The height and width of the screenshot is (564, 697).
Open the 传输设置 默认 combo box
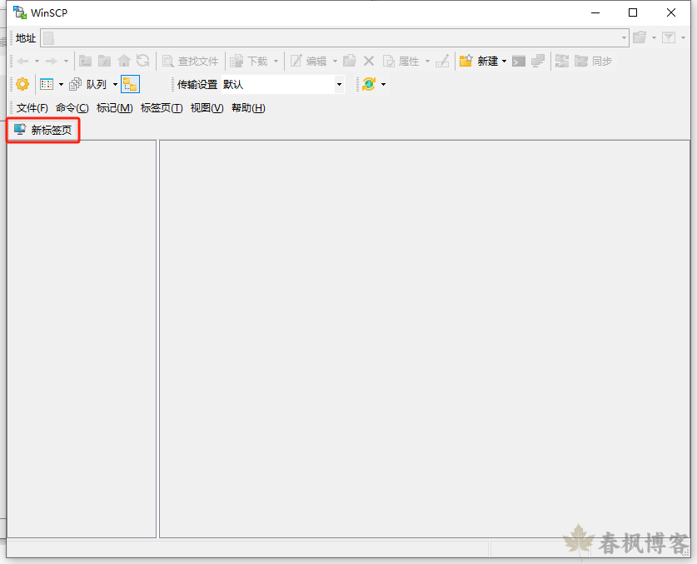coord(282,84)
